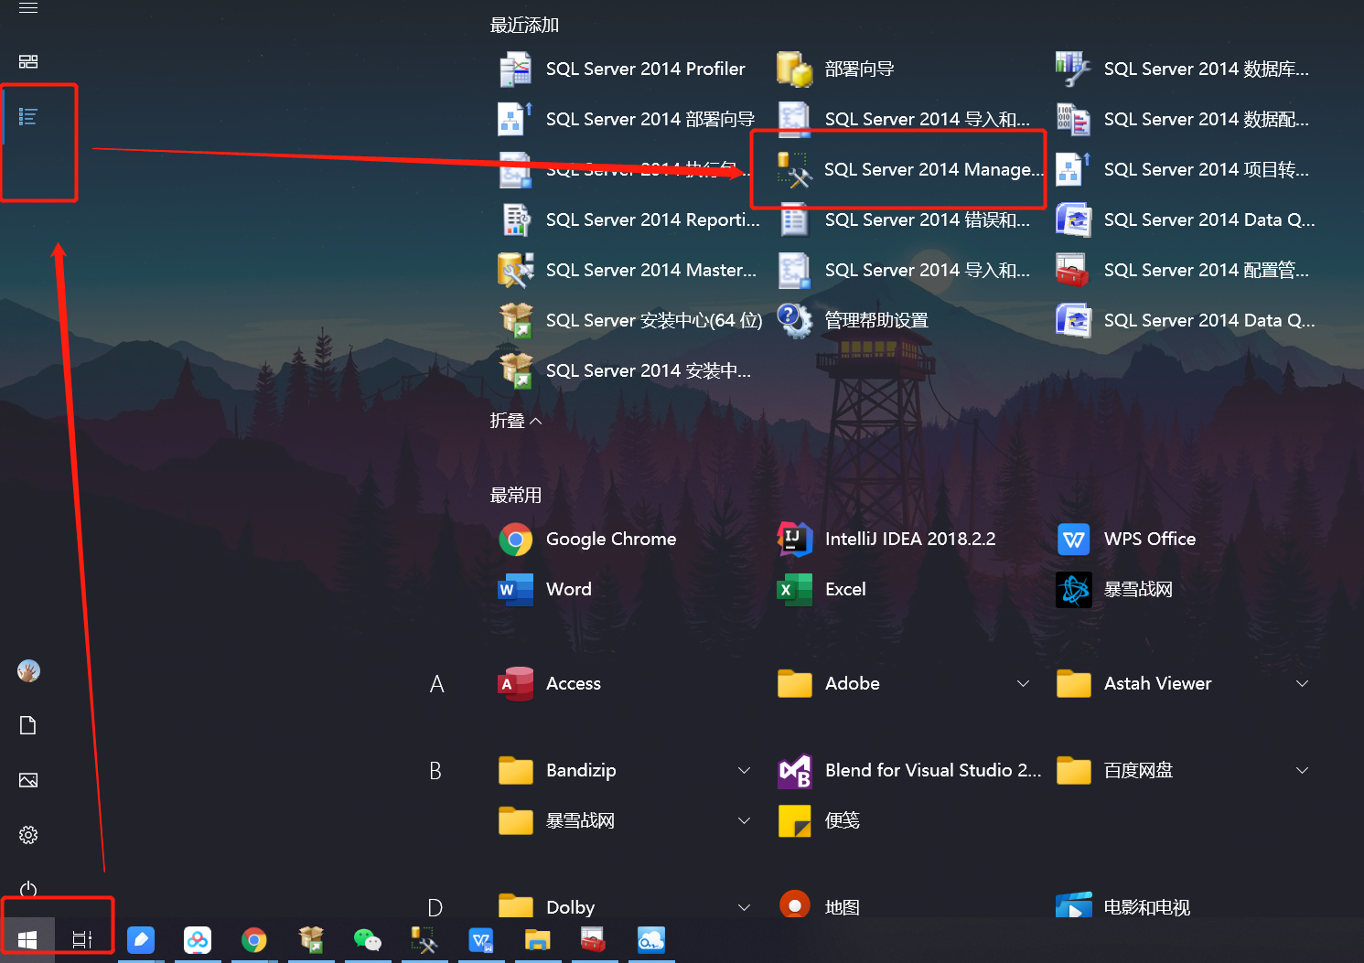Open IntelliJ IDEA 2018.2.2
1364x963 pixels.
(910, 539)
